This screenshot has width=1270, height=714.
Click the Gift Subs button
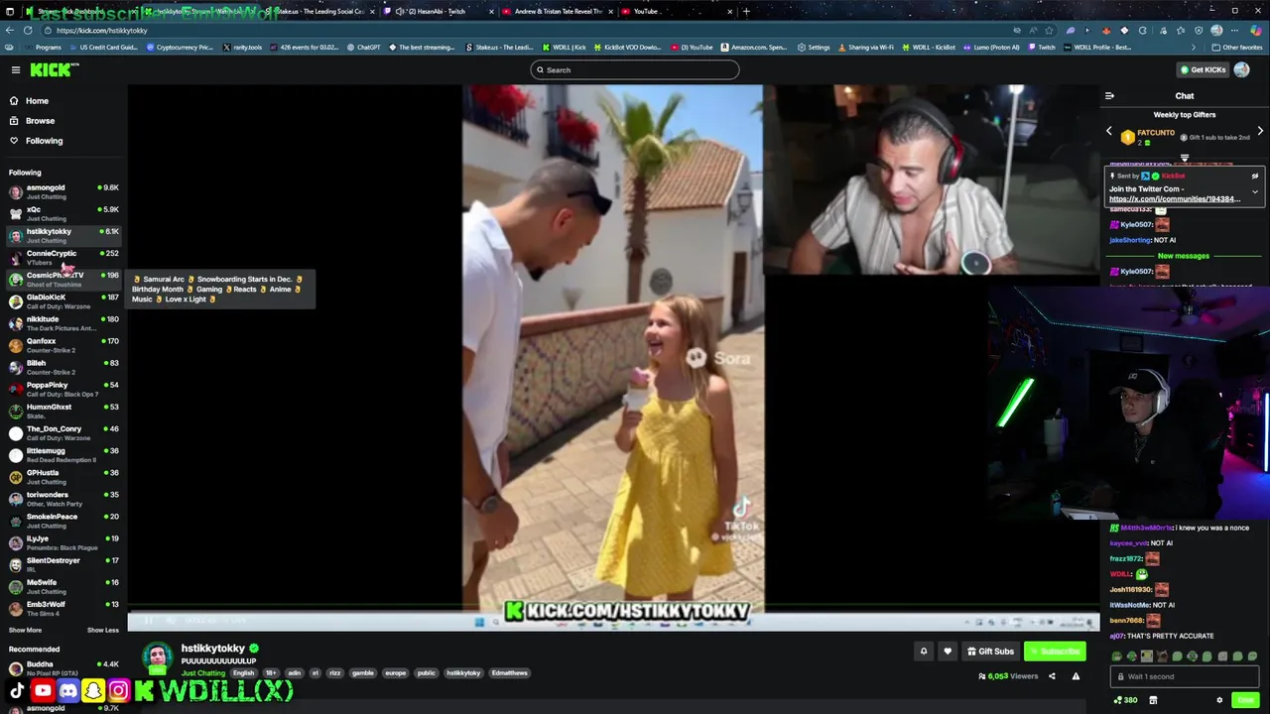click(990, 652)
